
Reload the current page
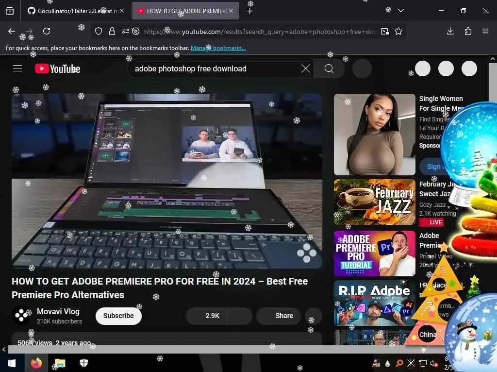47,31
